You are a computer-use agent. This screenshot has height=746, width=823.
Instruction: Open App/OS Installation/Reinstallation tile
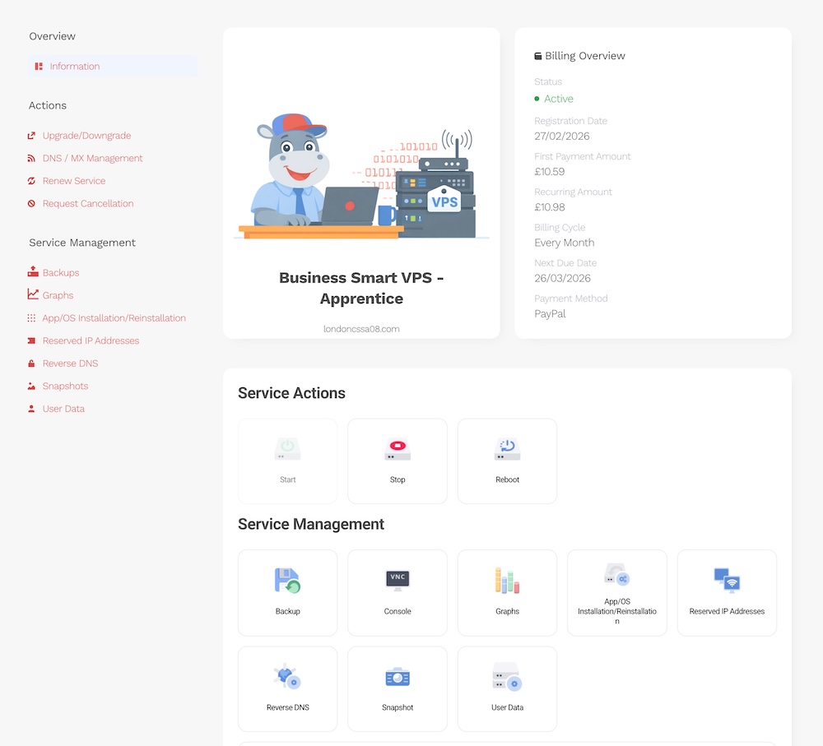(616, 592)
